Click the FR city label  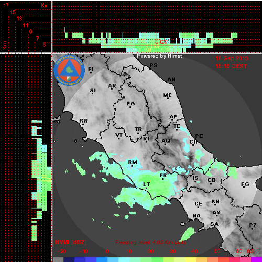(163, 176)
